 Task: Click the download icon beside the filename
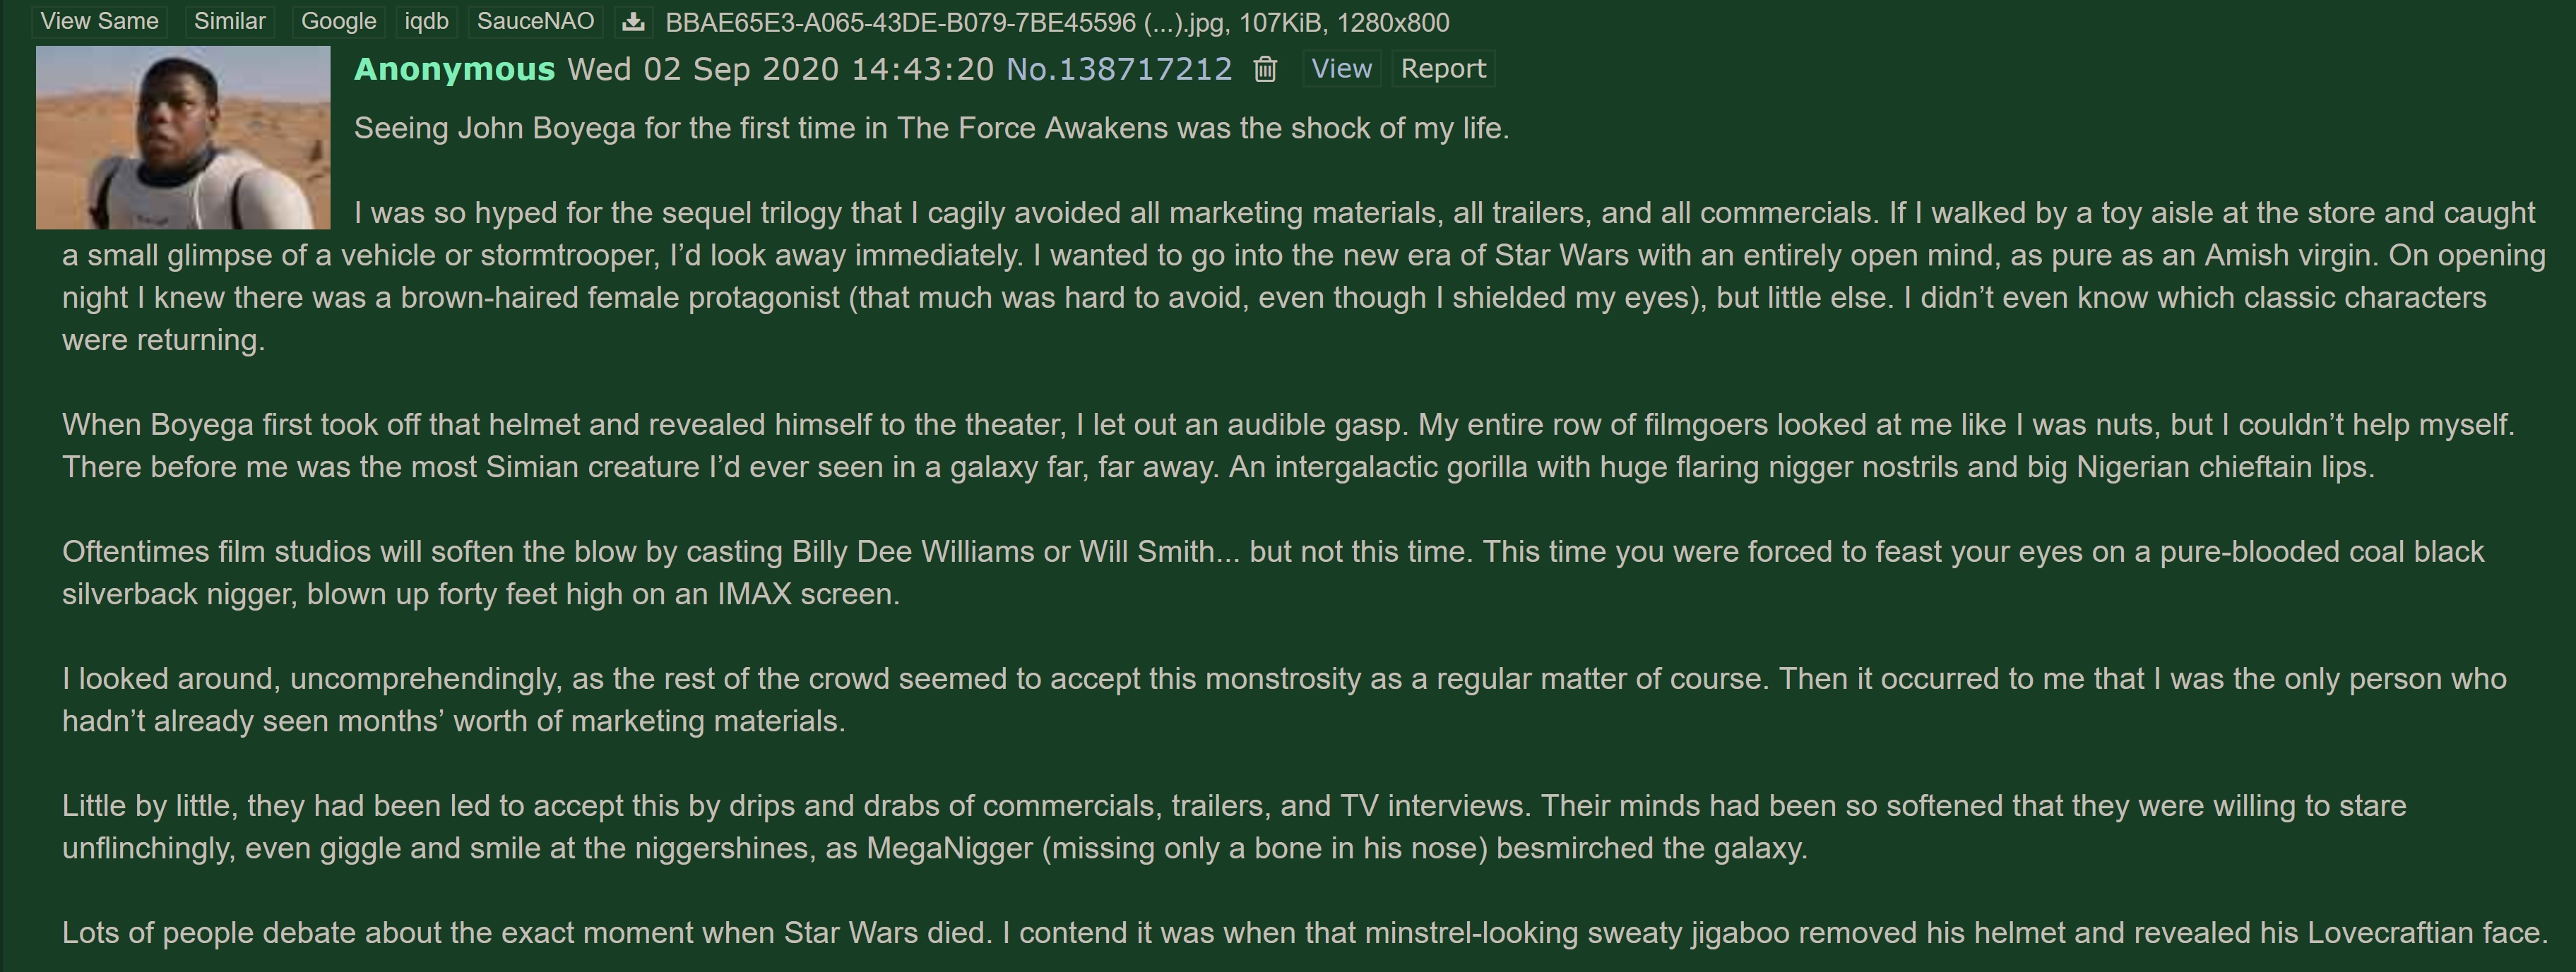tap(633, 22)
